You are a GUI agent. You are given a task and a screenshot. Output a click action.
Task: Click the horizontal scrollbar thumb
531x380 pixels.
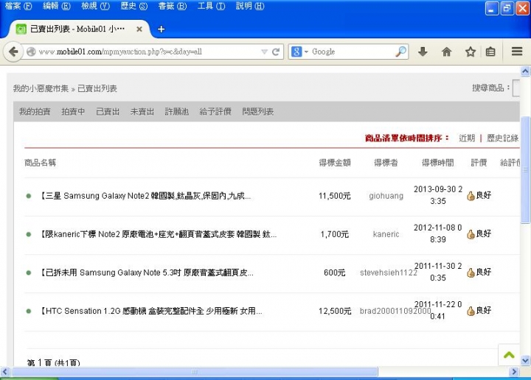194,372
